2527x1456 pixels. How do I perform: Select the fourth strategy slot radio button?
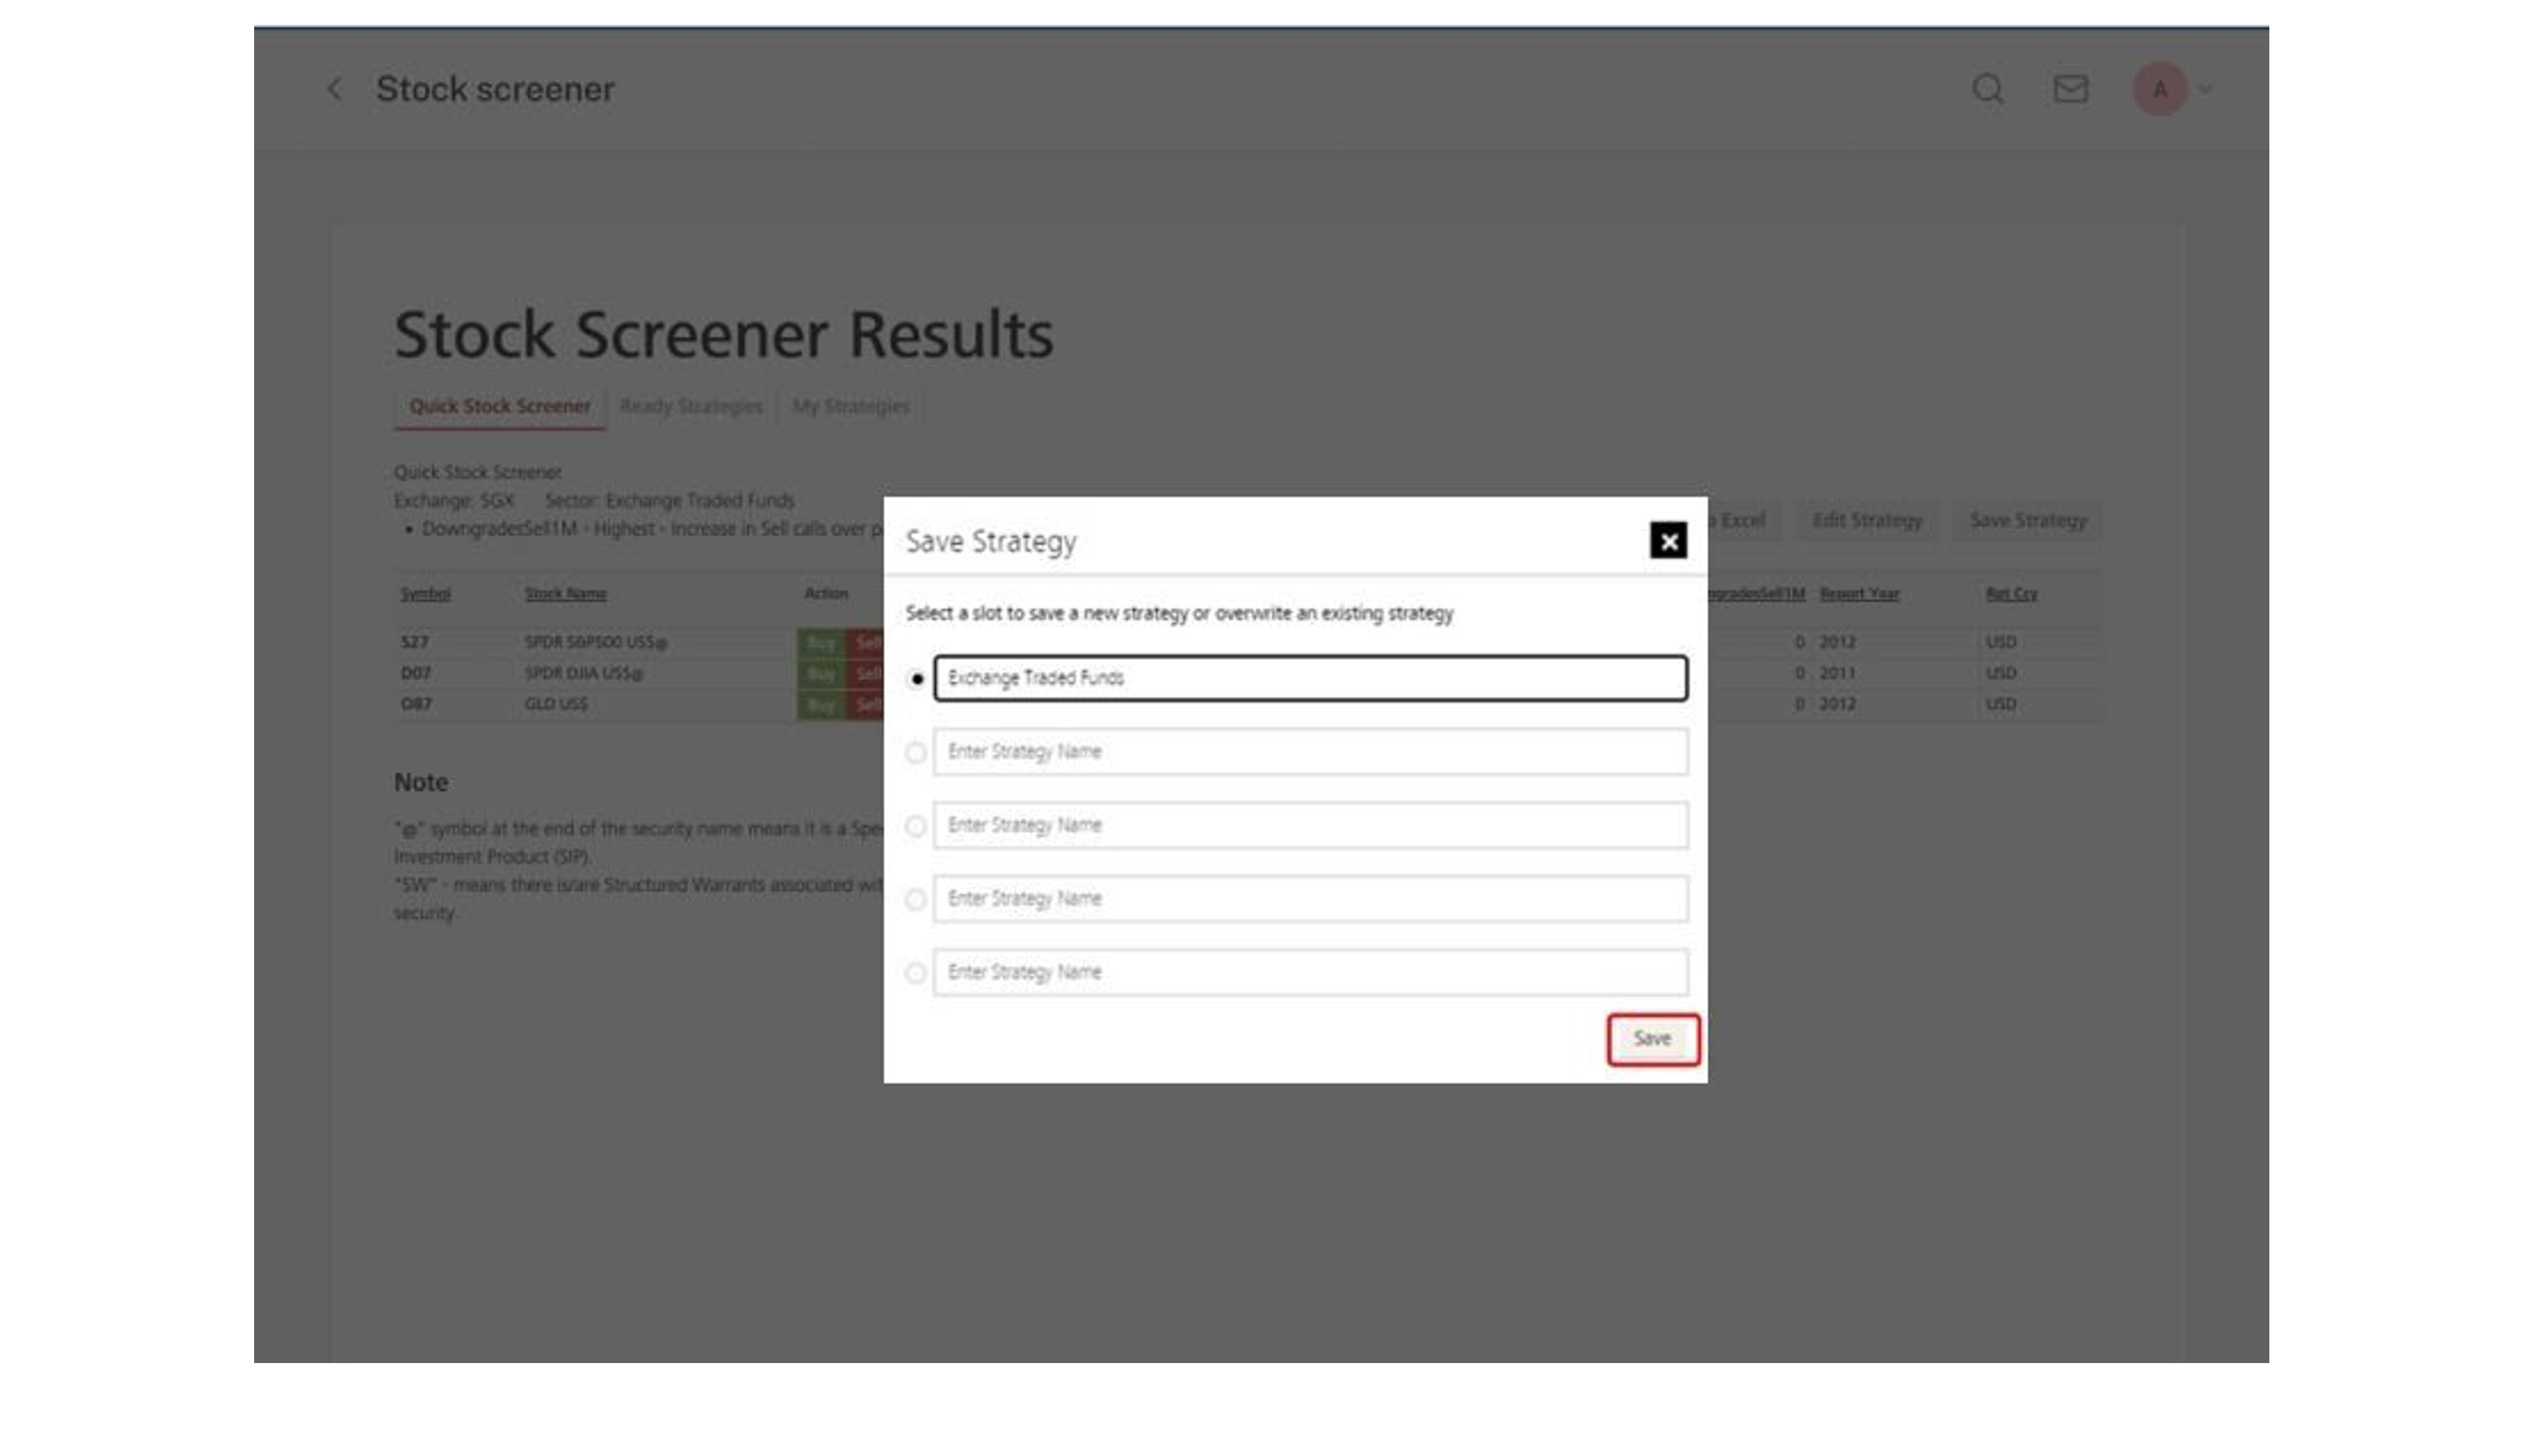pyautogui.click(x=916, y=899)
